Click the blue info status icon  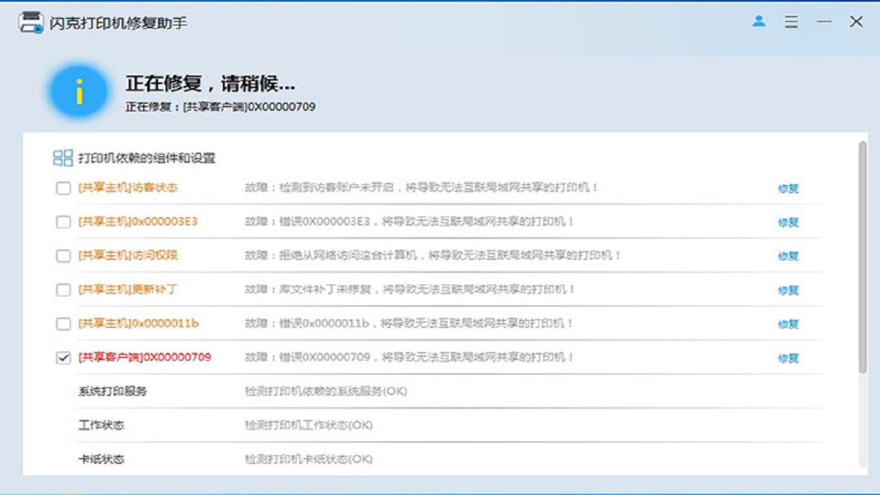78,92
